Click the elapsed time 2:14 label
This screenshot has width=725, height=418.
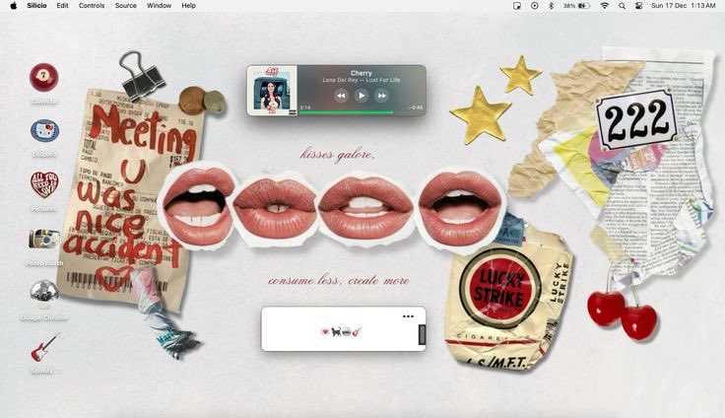tap(305, 107)
